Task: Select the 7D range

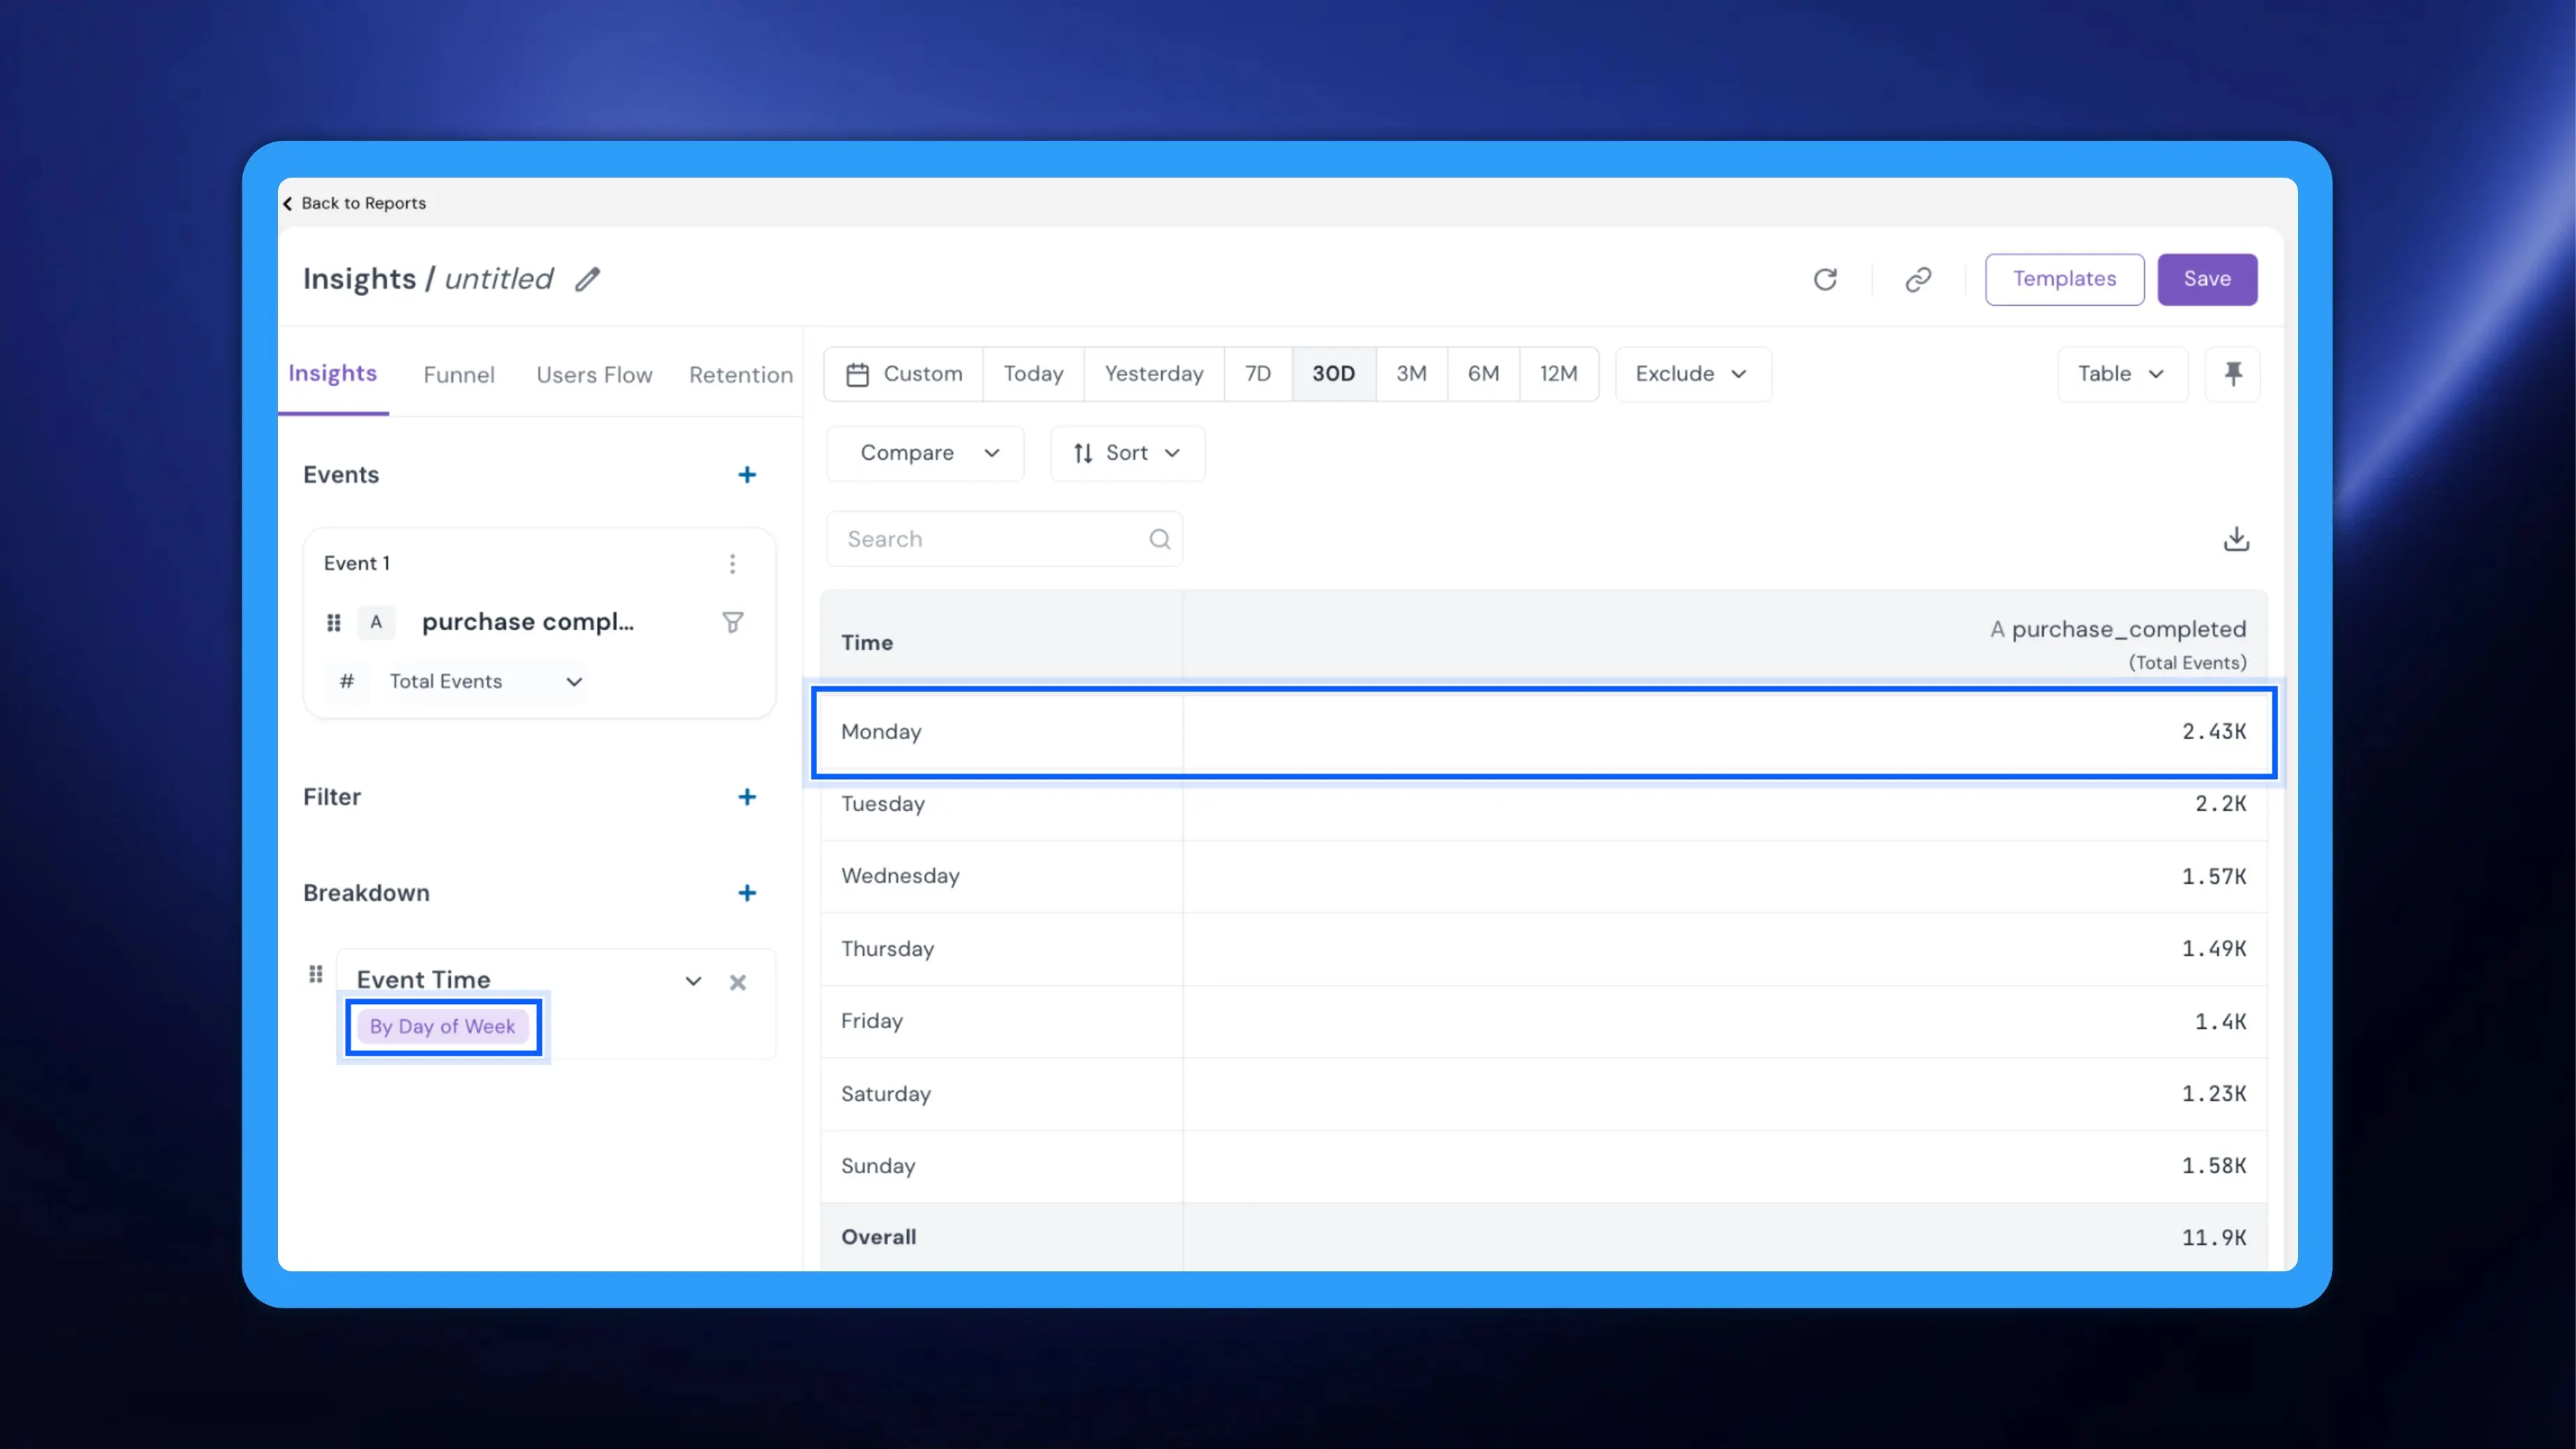Action: [1258, 374]
